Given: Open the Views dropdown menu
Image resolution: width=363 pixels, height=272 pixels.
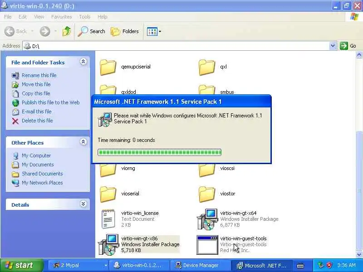Looking at the screenshot, I should tap(154, 31).
